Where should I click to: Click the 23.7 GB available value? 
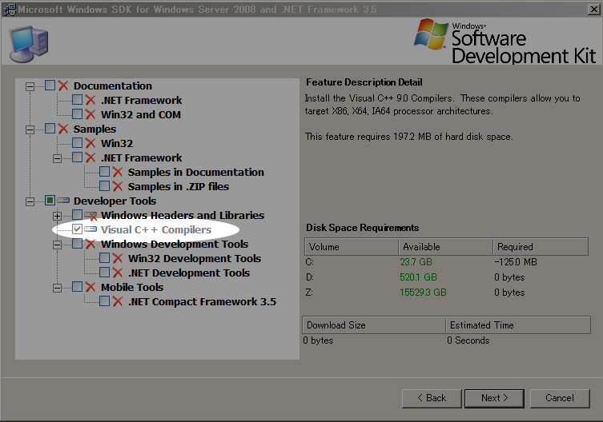[x=416, y=262]
